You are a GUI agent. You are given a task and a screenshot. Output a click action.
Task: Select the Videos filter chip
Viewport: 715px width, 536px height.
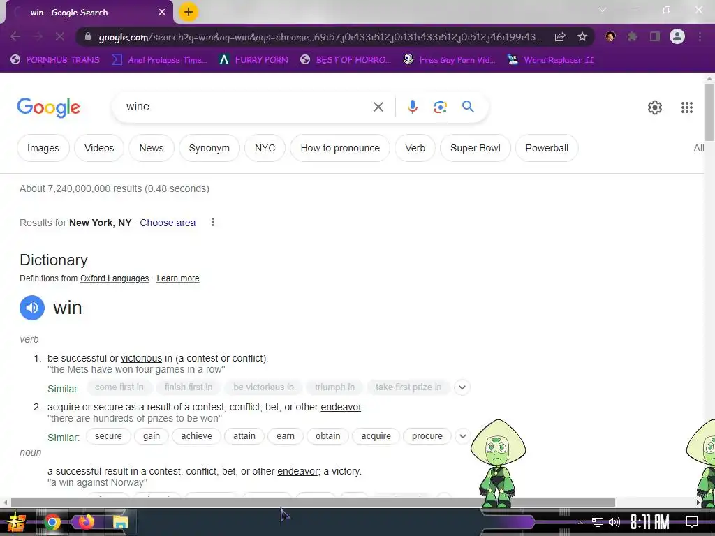[x=99, y=148]
